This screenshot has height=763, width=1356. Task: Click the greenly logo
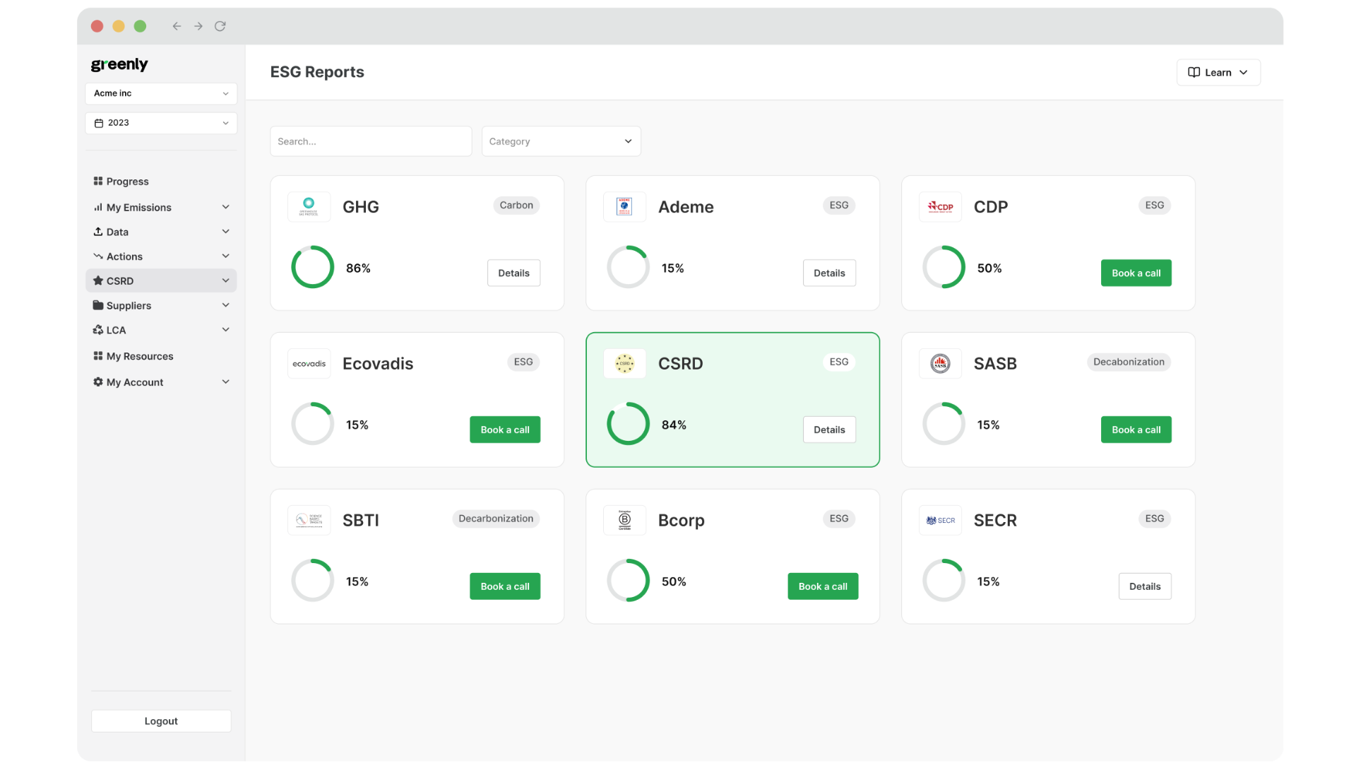[x=119, y=64]
